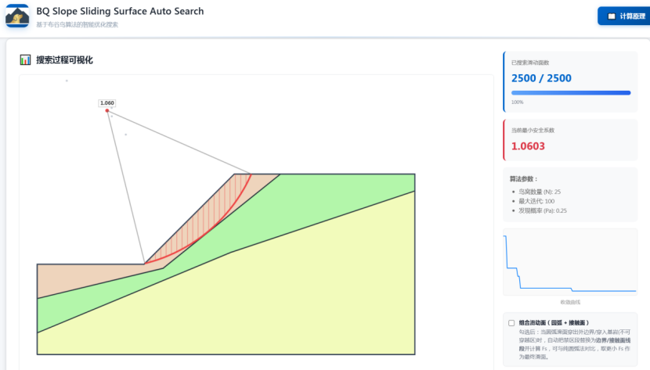The width and height of the screenshot is (650, 370).
Task: Enable the 组合滑动面 checkbox
Action: (x=511, y=323)
